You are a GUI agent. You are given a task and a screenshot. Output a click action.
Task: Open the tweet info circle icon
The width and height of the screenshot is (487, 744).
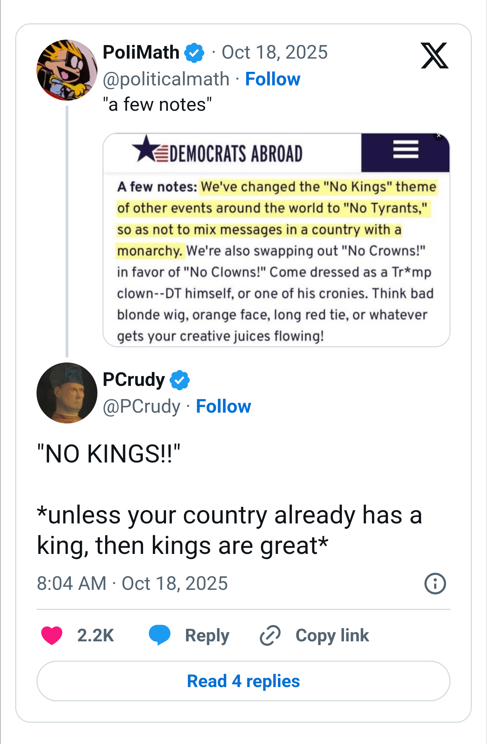point(435,583)
